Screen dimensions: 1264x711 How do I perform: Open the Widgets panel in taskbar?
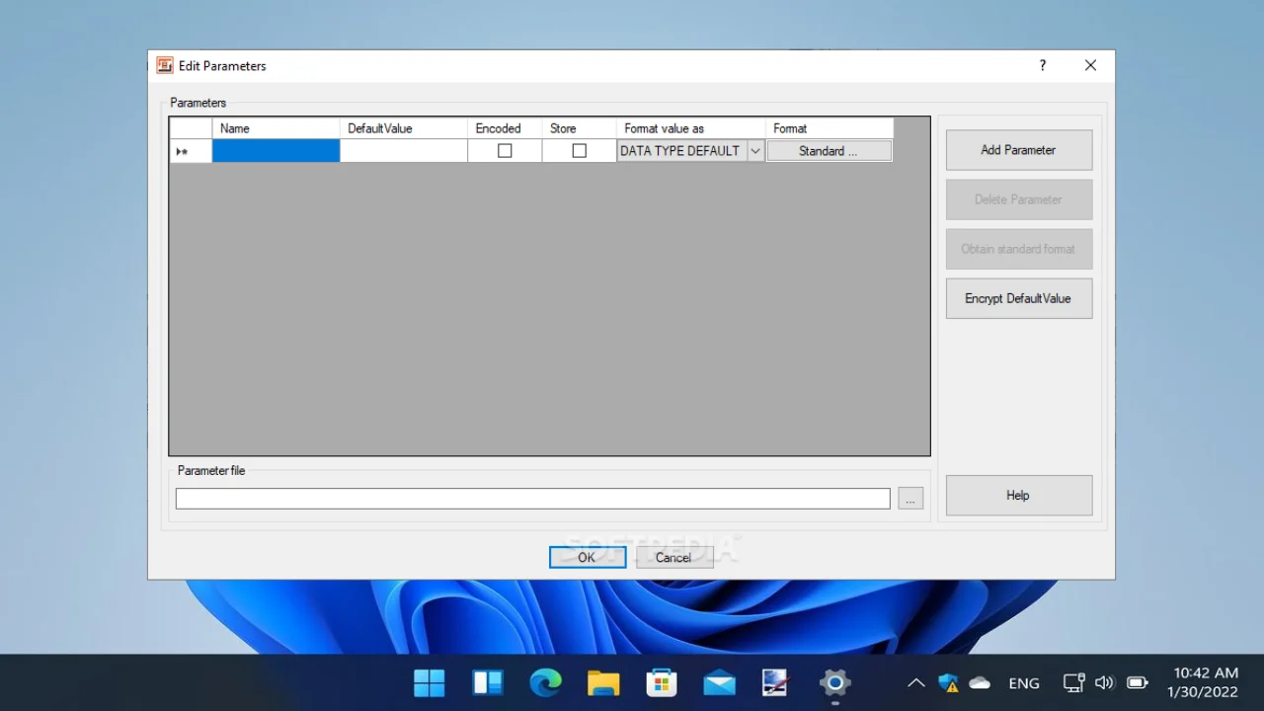(488, 682)
